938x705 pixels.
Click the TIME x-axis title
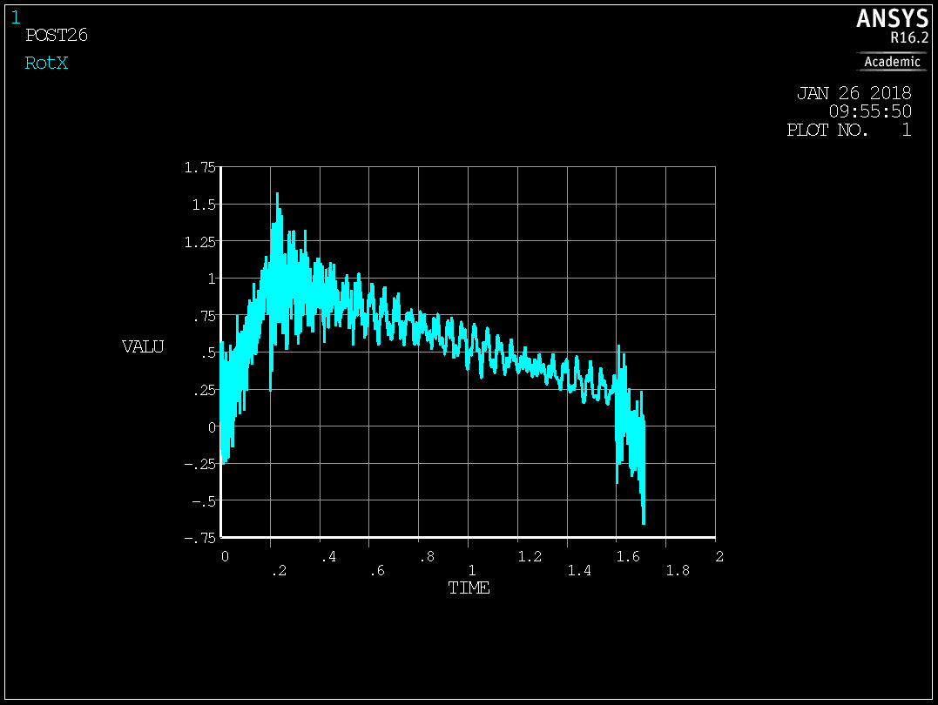click(469, 588)
